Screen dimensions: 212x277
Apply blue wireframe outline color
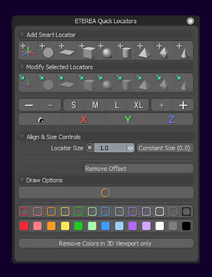pyautogui.click(x=105, y=211)
